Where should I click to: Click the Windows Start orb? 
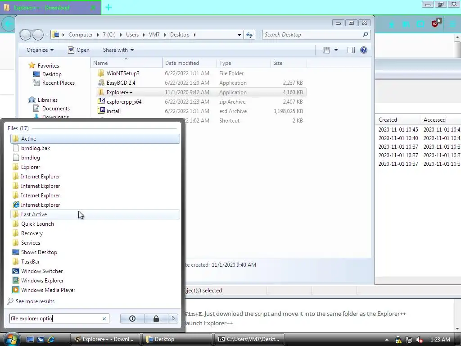click(12, 339)
